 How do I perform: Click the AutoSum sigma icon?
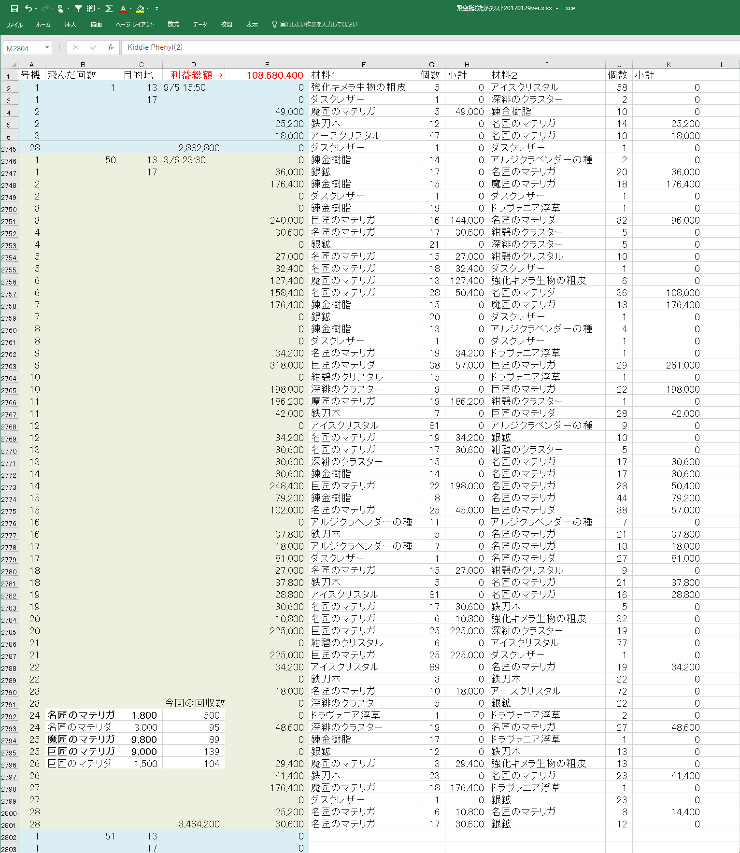pos(109,8)
